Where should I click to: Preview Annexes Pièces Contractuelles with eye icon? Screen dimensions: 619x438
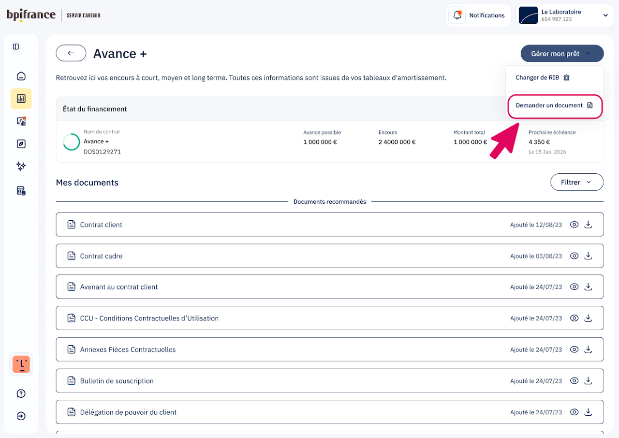575,349
